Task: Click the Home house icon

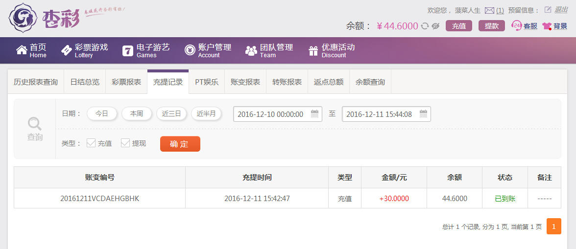Action: click(22, 50)
